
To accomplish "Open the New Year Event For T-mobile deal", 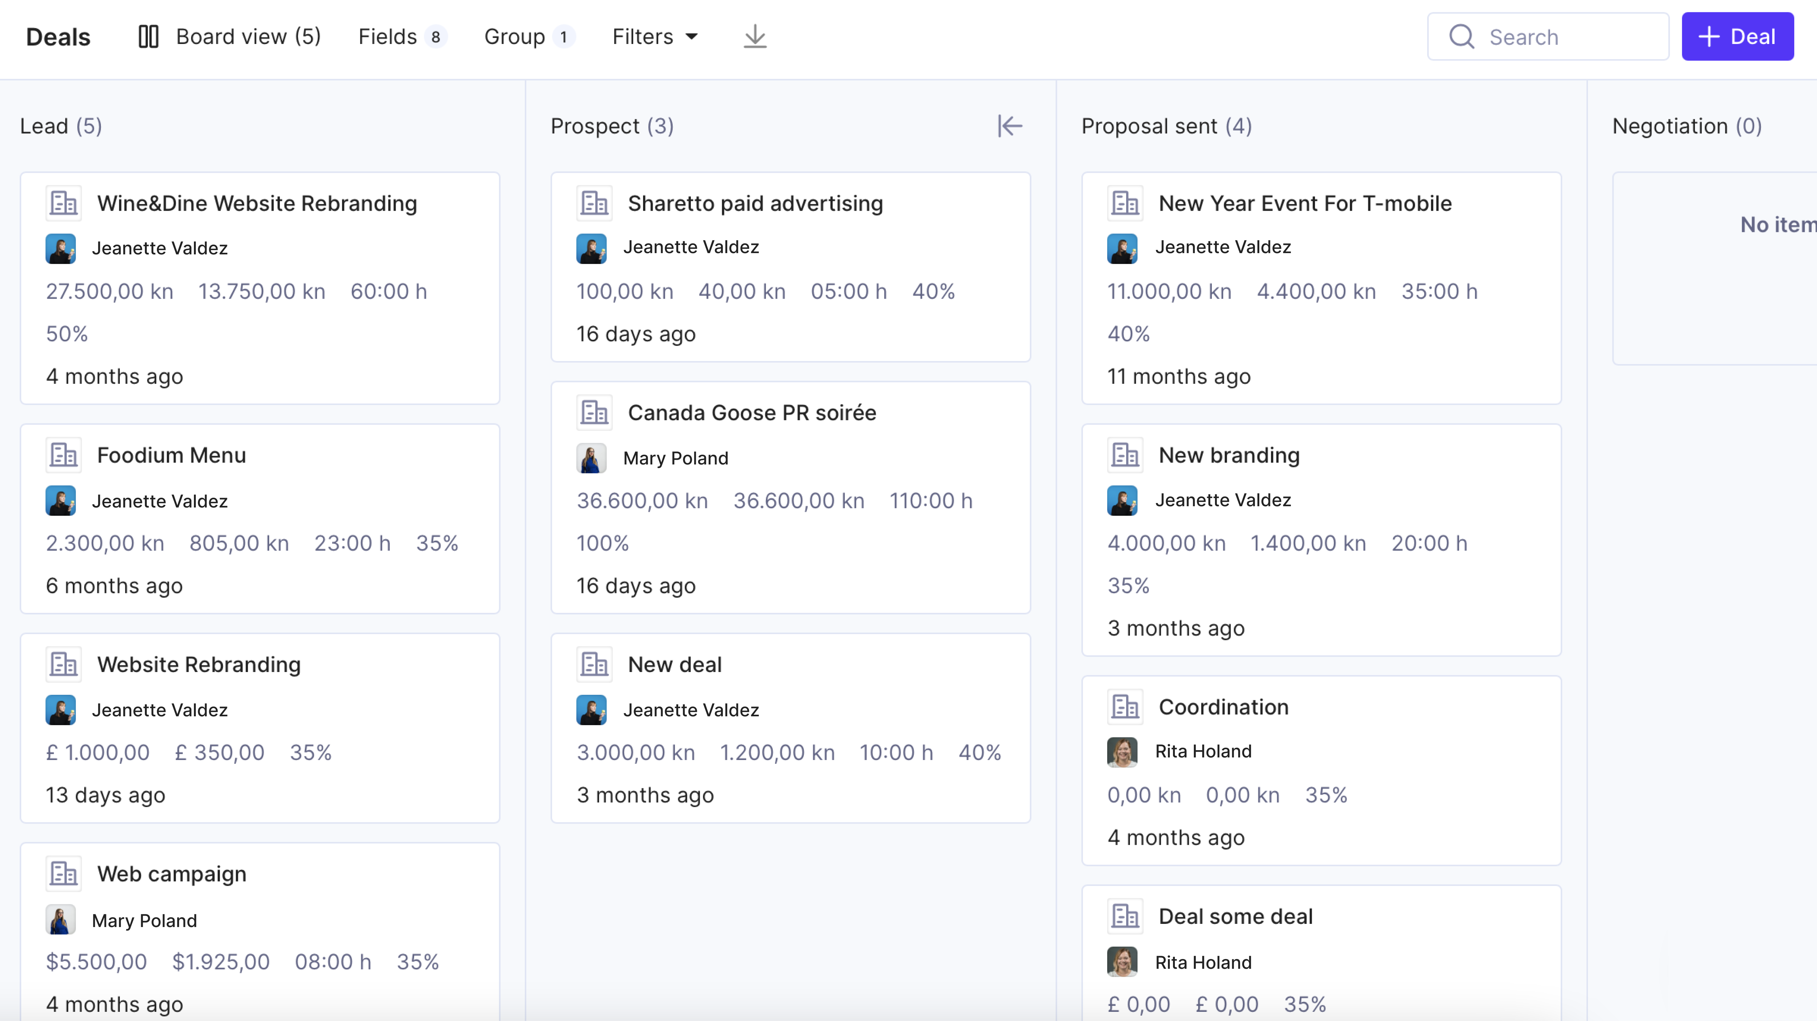I will click(1305, 203).
